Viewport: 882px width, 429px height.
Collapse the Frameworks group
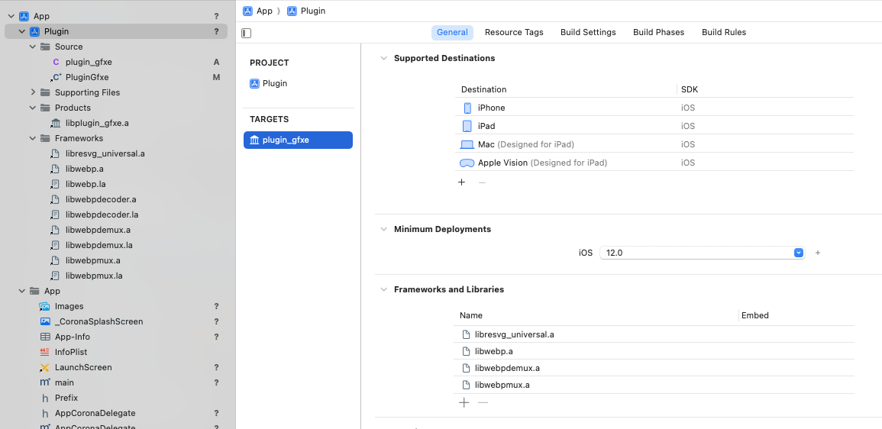(x=33, y=138)
